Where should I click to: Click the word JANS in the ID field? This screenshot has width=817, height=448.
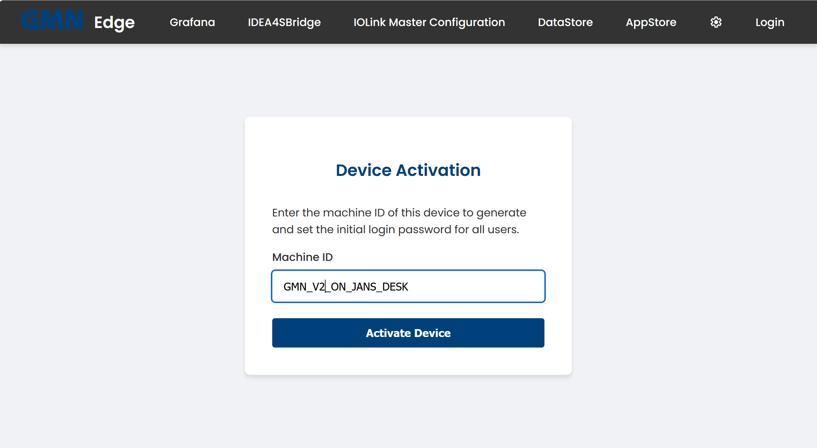(x=364, y=287)
